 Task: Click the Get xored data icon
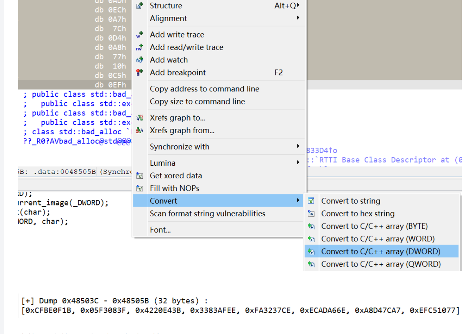(x=140, y=176)
